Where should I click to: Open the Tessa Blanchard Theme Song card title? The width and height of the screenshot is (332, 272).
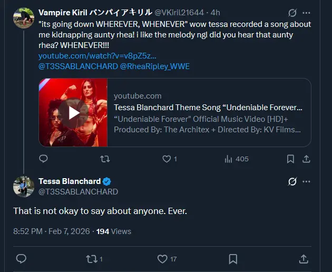pos(208,108)
